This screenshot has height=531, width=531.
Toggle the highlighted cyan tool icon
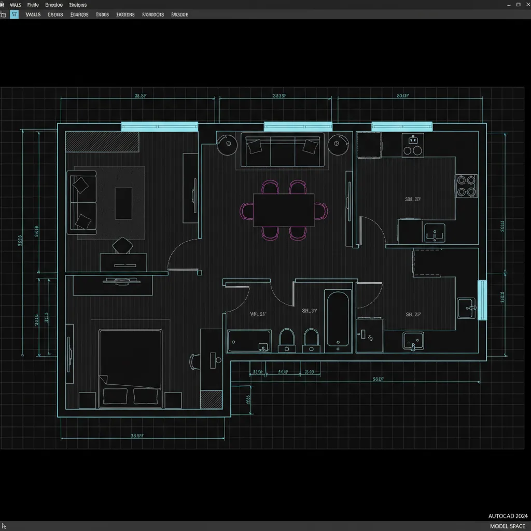pyautogui.click(x=14, y=14)
